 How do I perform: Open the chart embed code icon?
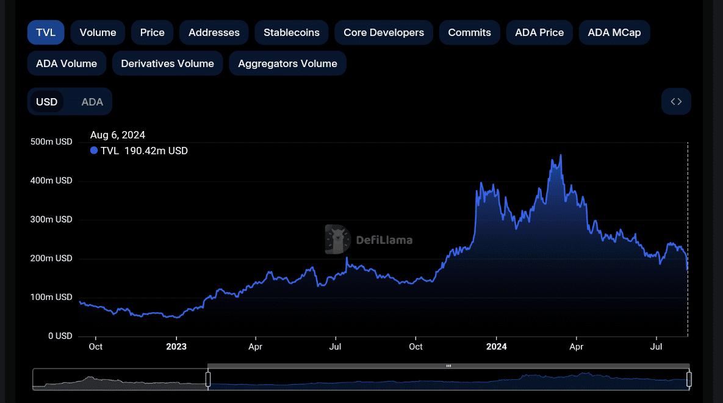(x=676, y=101)
